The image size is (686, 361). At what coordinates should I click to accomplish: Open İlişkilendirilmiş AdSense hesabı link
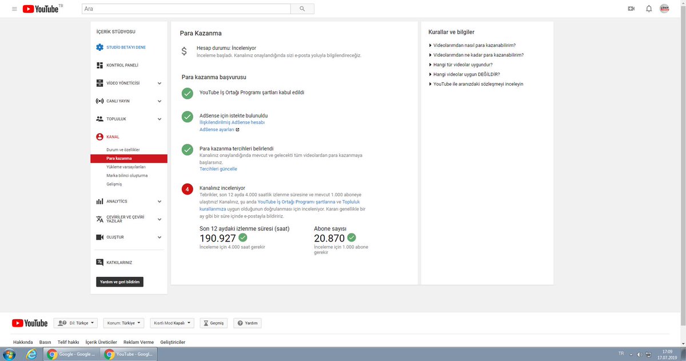point(232,122)
